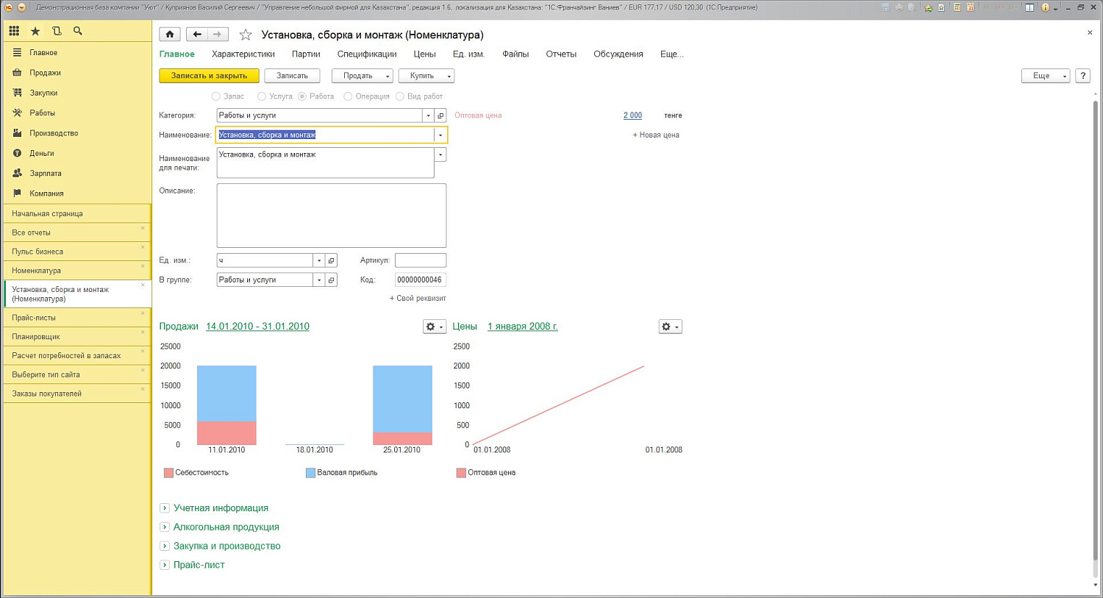The height and width of the screenshot is (598, 1103).
Task: Expand the Учетная информация section
Action: [x=165, y=508]
